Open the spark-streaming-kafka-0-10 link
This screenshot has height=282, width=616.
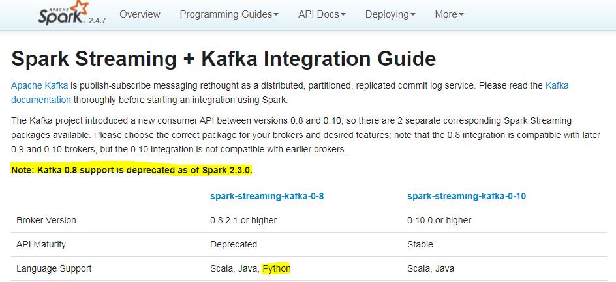point(466,196)
